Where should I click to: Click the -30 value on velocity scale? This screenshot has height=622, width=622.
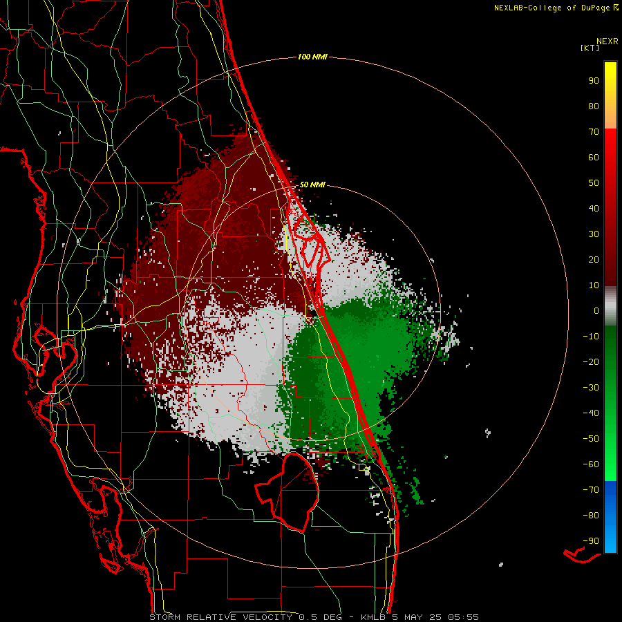(x=591, y=388)
